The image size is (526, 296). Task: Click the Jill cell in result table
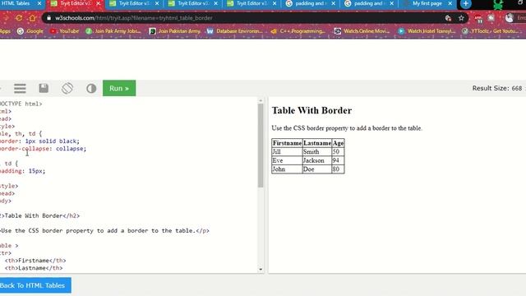287,151
